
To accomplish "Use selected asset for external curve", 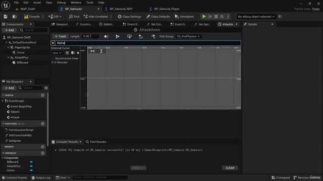I will (x=67, y=53).
